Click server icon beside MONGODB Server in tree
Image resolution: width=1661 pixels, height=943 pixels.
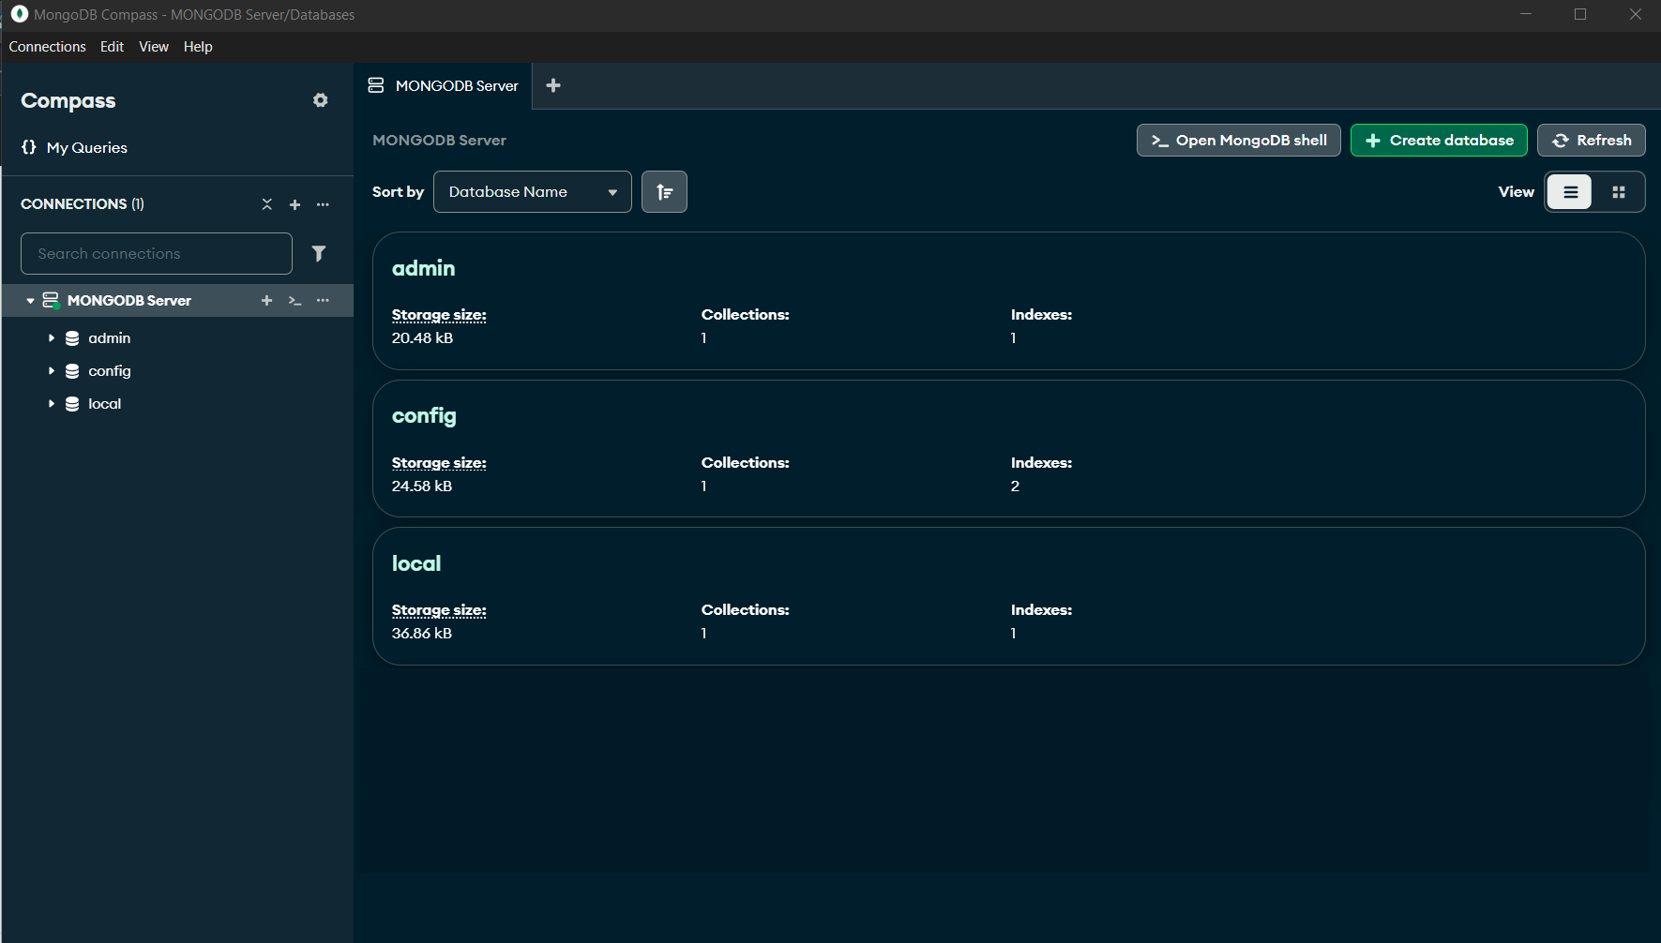pyautogui.click(x=51, y=301)
